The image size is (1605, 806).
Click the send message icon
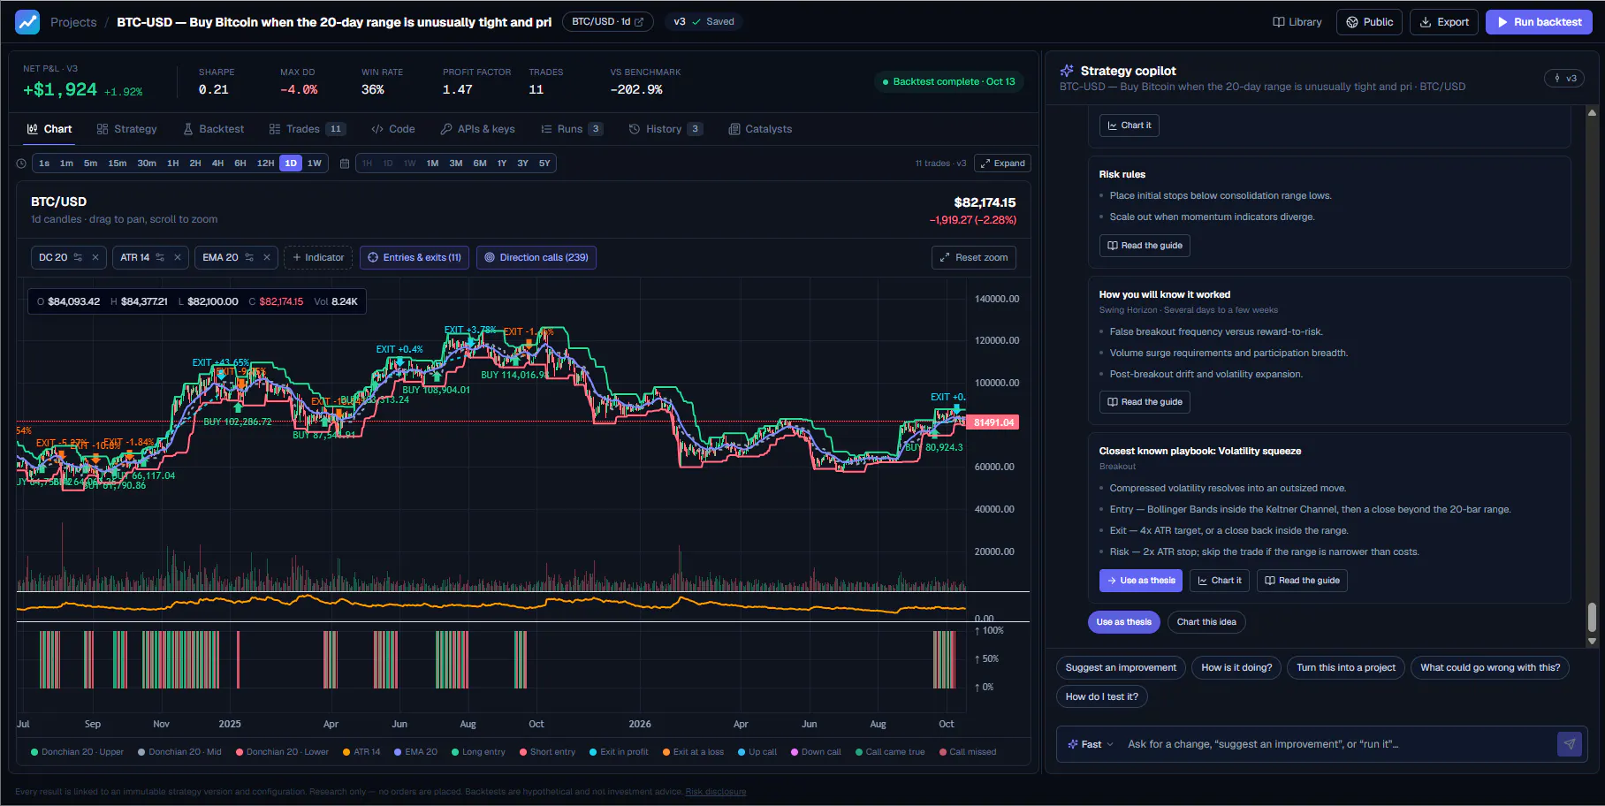(x=1569, y=744)
